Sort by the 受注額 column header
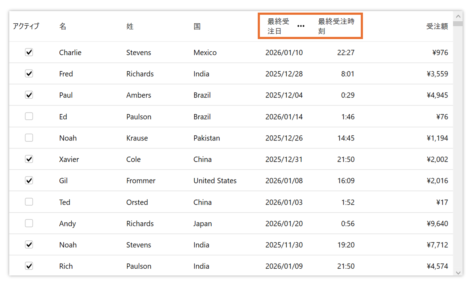 pyautogui.click(x=437, y=26)
